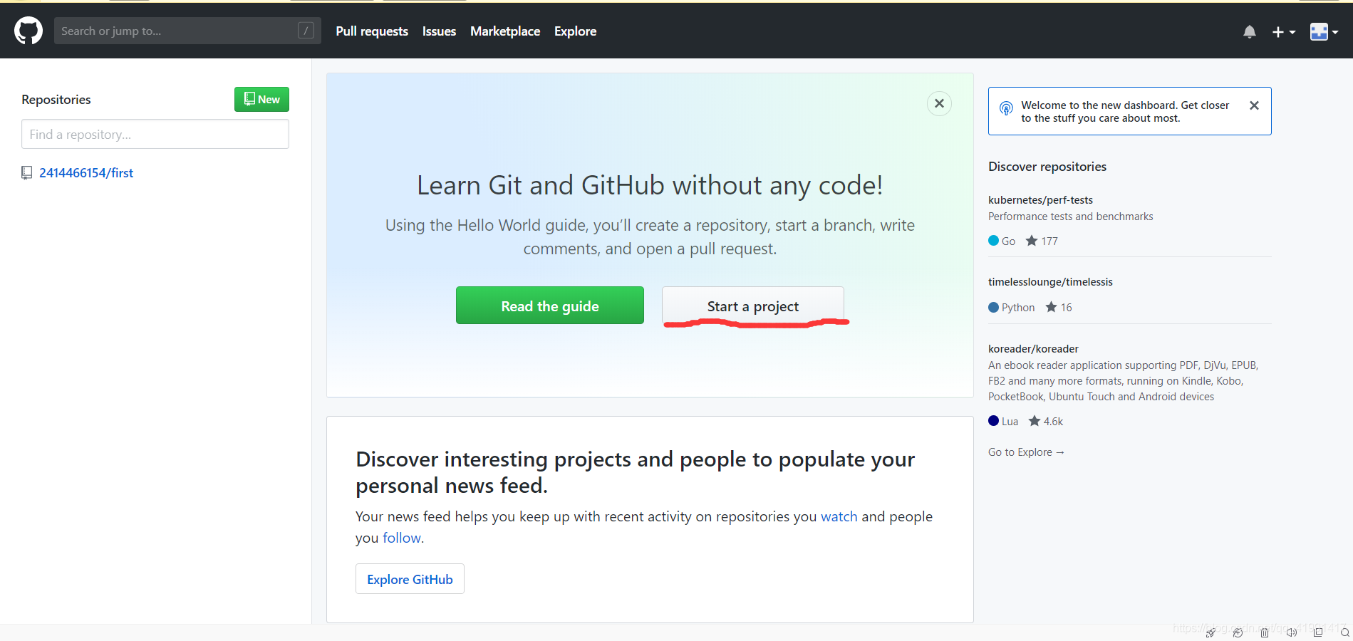The width and height of the screenshot is (1353, 641).
Task: Open the 2414466154/first repository
Action: [x=86, y=173]
